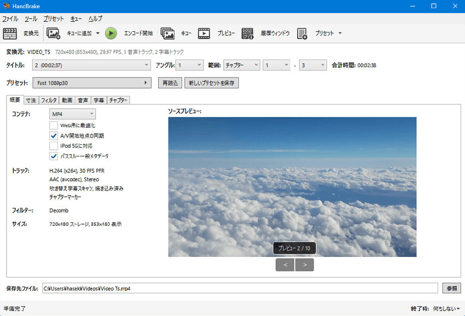Open the ツール menu
The width and height of the screenshot is (465, 316).
(31, 19)
